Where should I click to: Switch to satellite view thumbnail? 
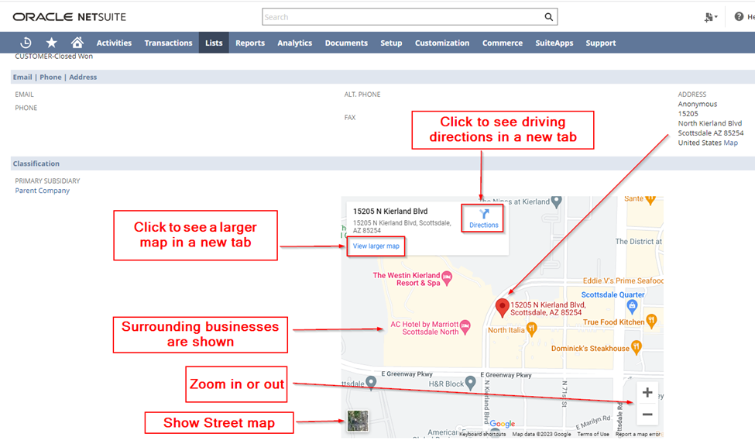point(358,422)
